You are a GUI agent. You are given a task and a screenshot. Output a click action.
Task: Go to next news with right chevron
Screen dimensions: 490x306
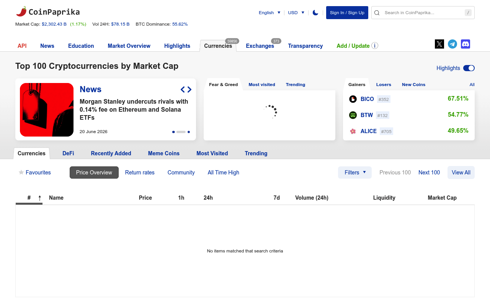(x=189, y=90)
